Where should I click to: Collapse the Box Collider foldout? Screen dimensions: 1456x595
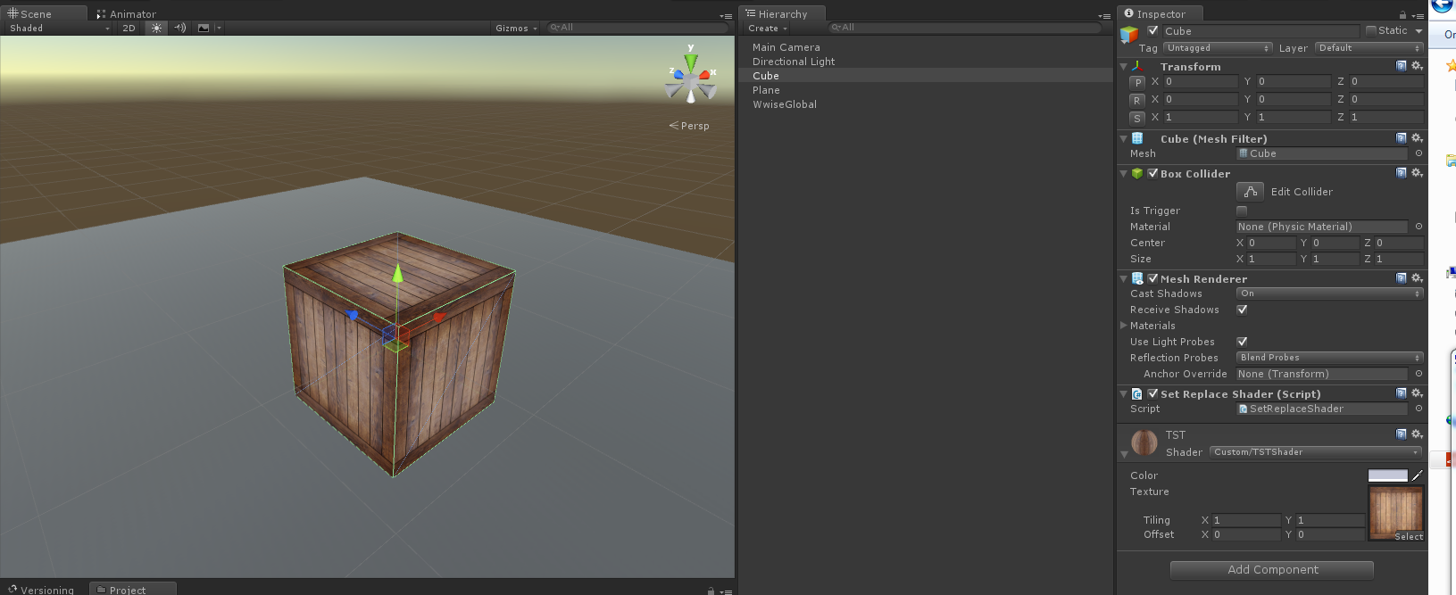1124,174
